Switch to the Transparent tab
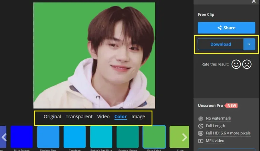260x151 pixels. click(79, 117)
